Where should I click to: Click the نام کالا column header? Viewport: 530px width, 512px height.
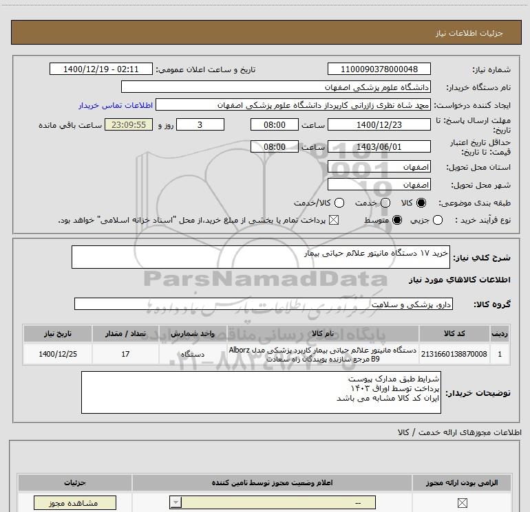coord(323,334)
